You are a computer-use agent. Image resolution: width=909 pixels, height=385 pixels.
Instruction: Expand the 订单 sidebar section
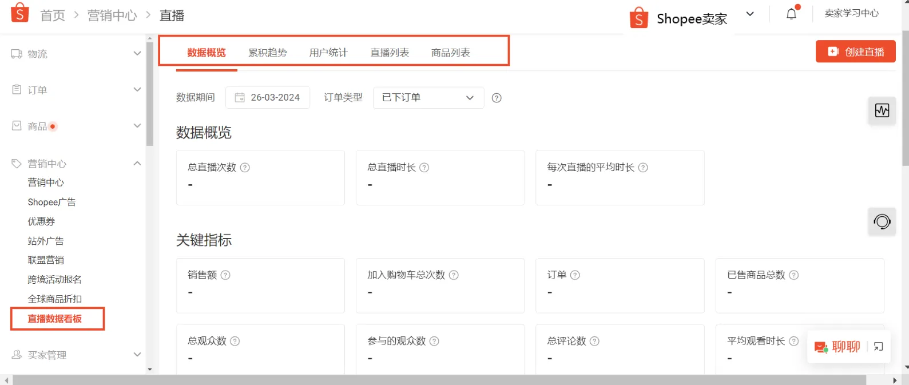(x=137, y=90)
